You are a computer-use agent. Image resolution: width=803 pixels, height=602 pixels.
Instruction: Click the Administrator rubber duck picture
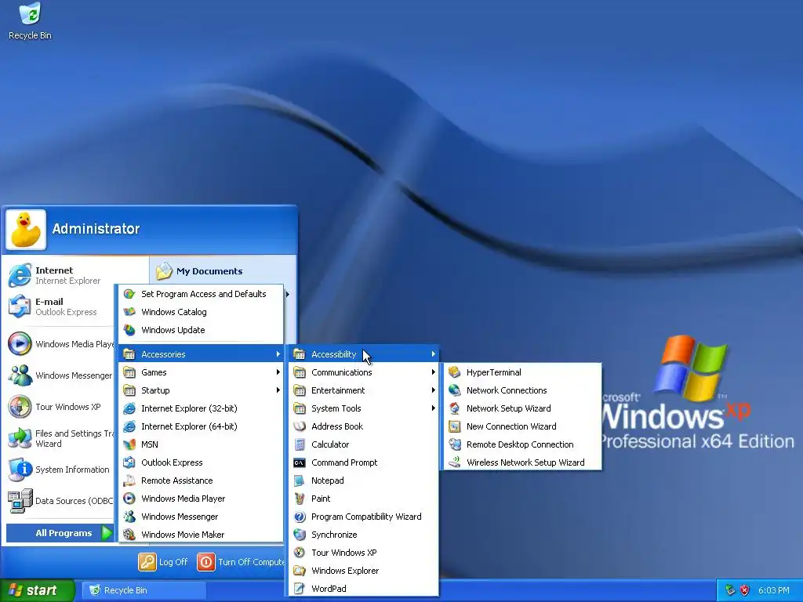[x=26, y=230]
